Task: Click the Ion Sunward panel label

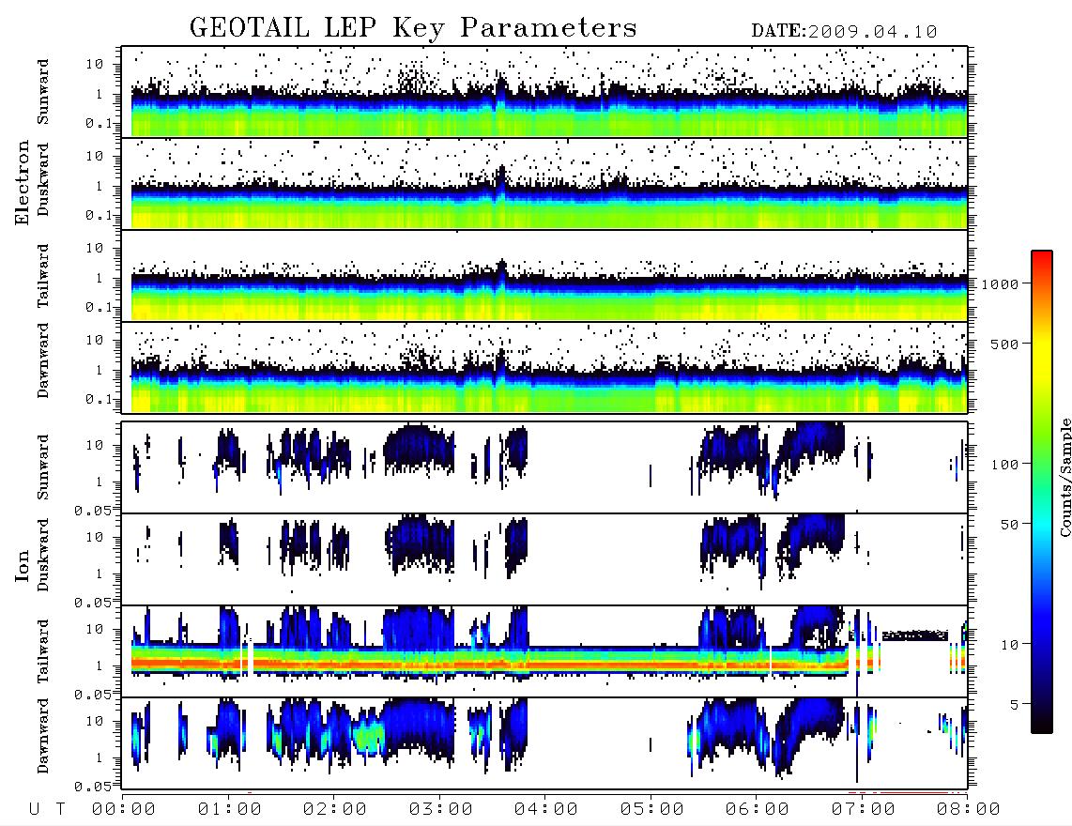Action: click(43, 467)
